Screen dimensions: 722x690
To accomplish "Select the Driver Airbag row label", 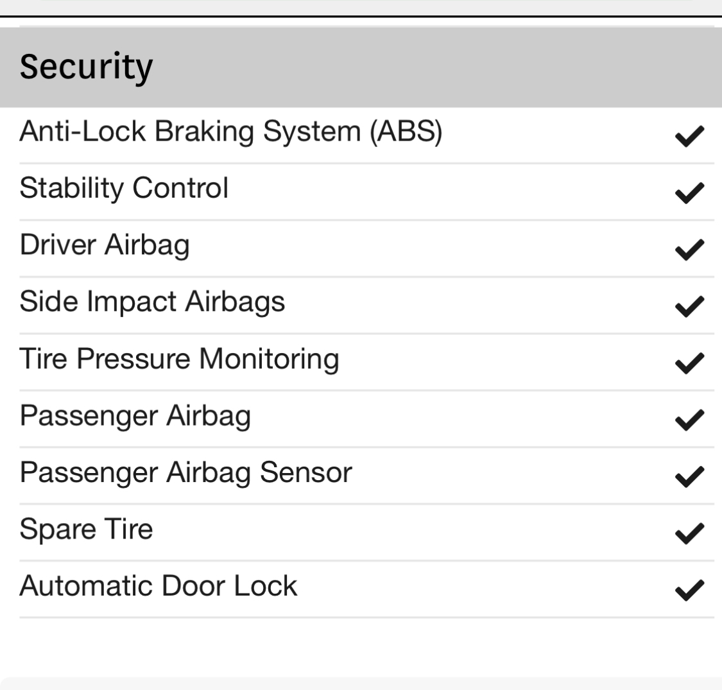I will [x=105, y=245].
